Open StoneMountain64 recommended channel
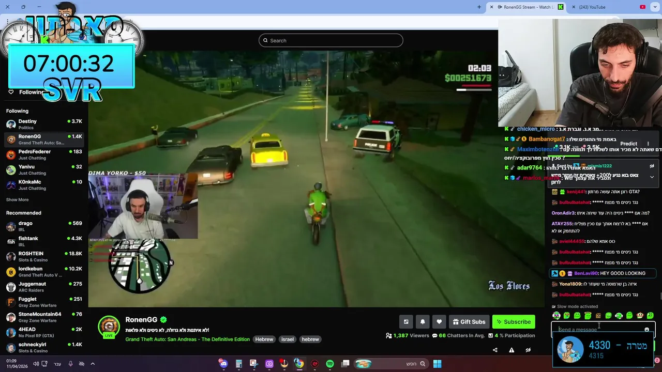This screenshot has height=372, width=662. tap(44, 317)
